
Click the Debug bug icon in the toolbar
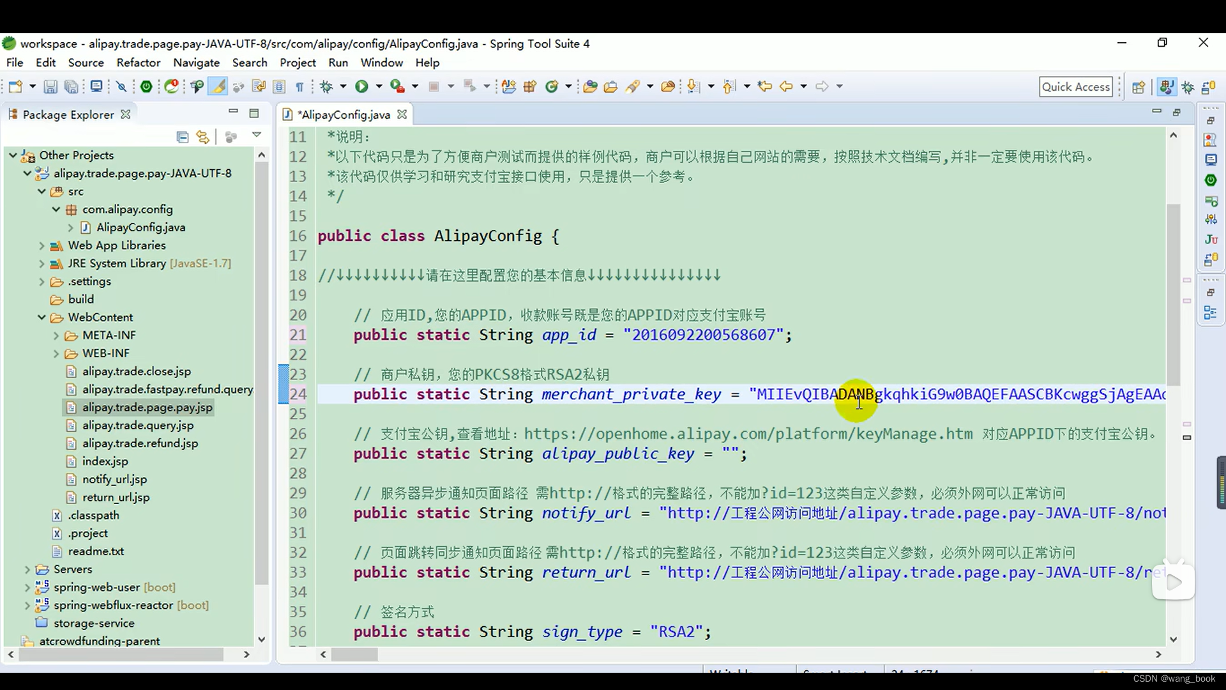pos(327,86)
